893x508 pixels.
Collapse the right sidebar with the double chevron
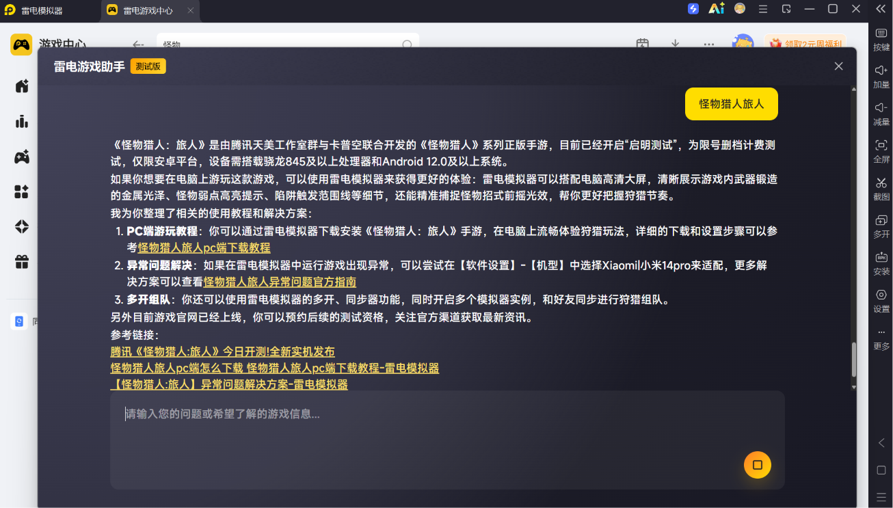coord(881,9)
